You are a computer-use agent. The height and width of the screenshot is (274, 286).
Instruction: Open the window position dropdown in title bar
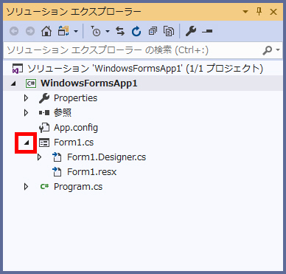tap(245, 12)
